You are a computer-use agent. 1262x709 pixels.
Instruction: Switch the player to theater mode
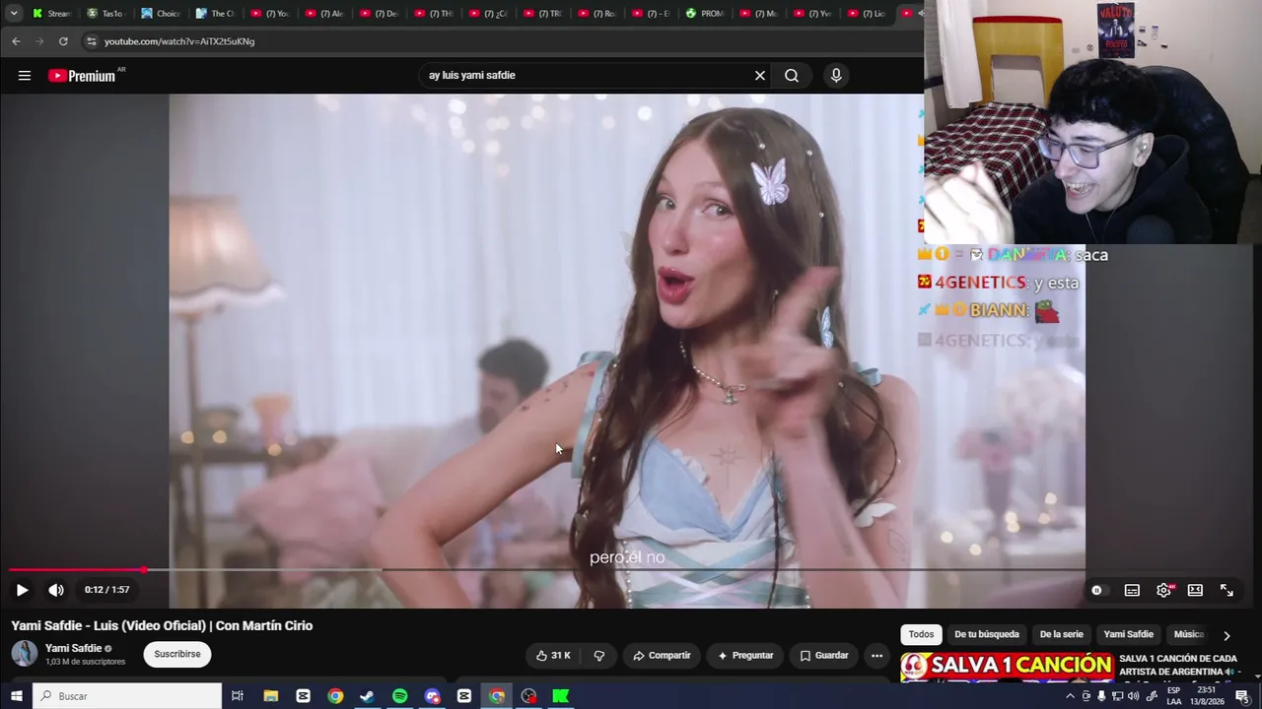(x=1195, y=590)
